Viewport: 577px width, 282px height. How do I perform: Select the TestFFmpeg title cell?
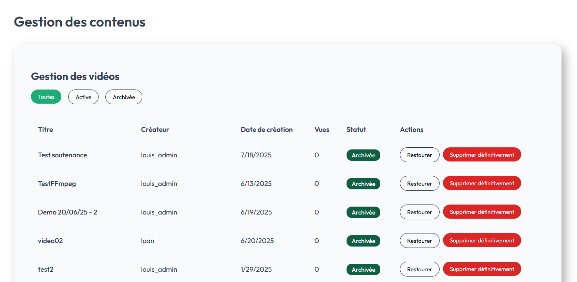[57, 184]
